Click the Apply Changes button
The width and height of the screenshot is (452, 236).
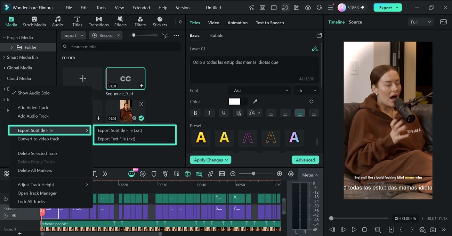pos(210,160)
